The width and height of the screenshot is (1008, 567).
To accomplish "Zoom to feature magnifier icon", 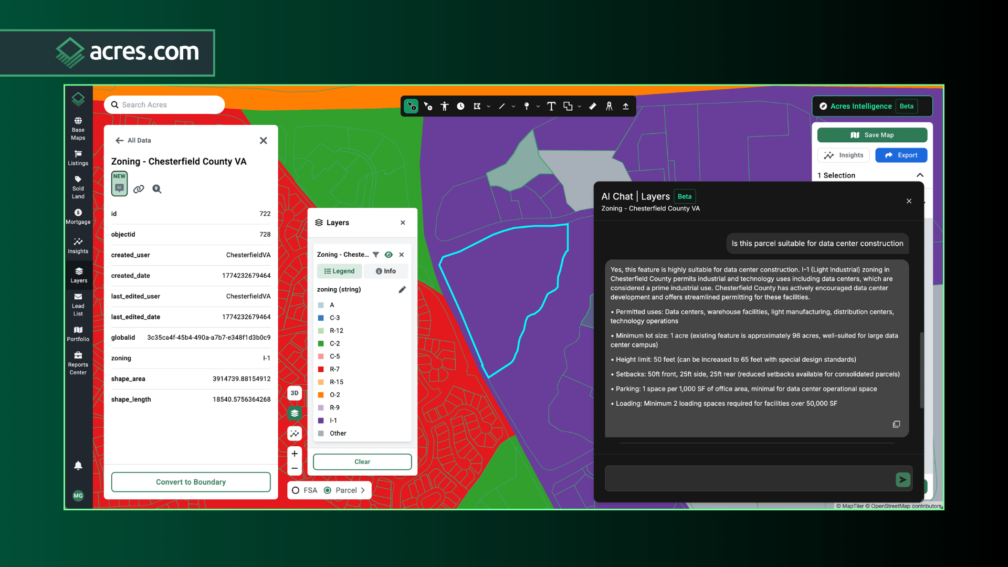I will tap(157, 189).
